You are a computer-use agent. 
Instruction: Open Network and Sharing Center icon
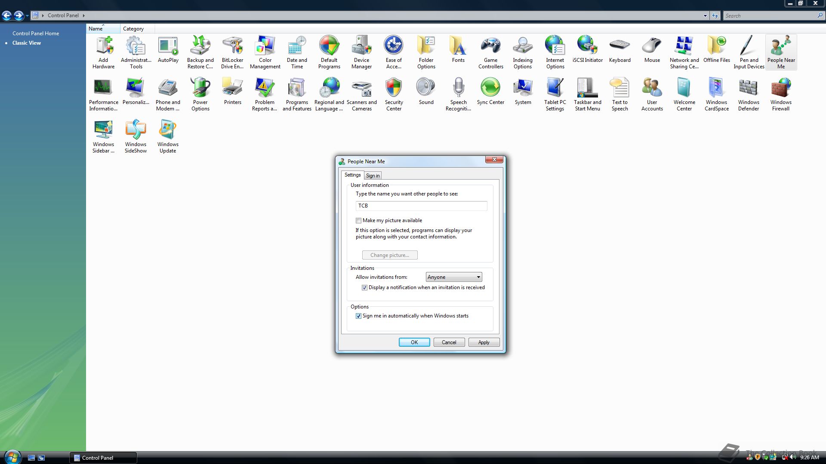click(x=684, y=52)
